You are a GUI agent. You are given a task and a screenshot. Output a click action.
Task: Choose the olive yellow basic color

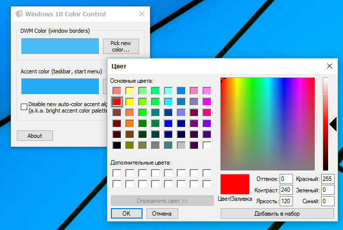tap(130, 145)
